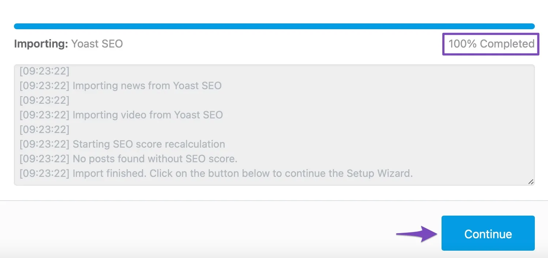This screenshot has width=548, height=258.
Task: Click the 'Import finished' log message
Action: [x=216, y=173]
